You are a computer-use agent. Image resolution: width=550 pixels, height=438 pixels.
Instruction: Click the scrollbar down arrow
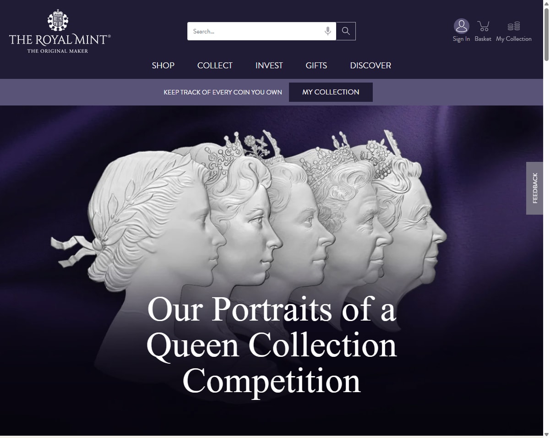coord(546,434)
